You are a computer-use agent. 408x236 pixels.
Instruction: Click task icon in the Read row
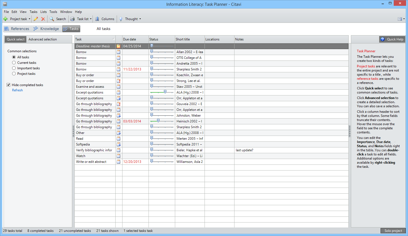point(119,139)
